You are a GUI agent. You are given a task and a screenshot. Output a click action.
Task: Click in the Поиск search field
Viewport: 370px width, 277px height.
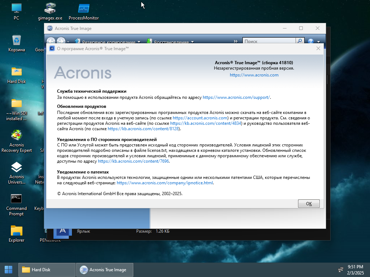click(269, 41)
